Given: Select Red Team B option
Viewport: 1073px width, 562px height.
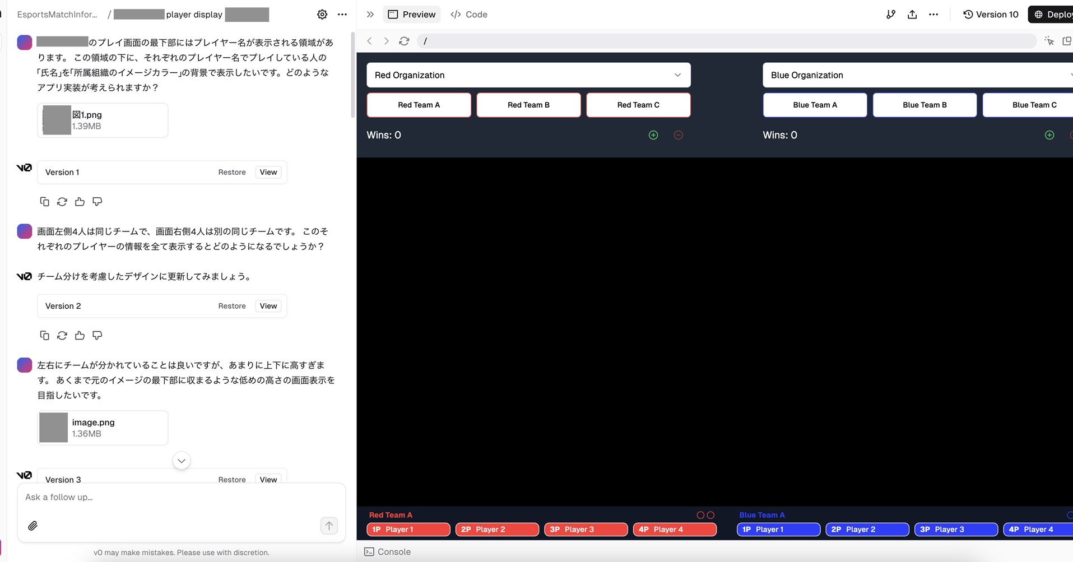Looking at the screenshot, I should tap(528, 105).
